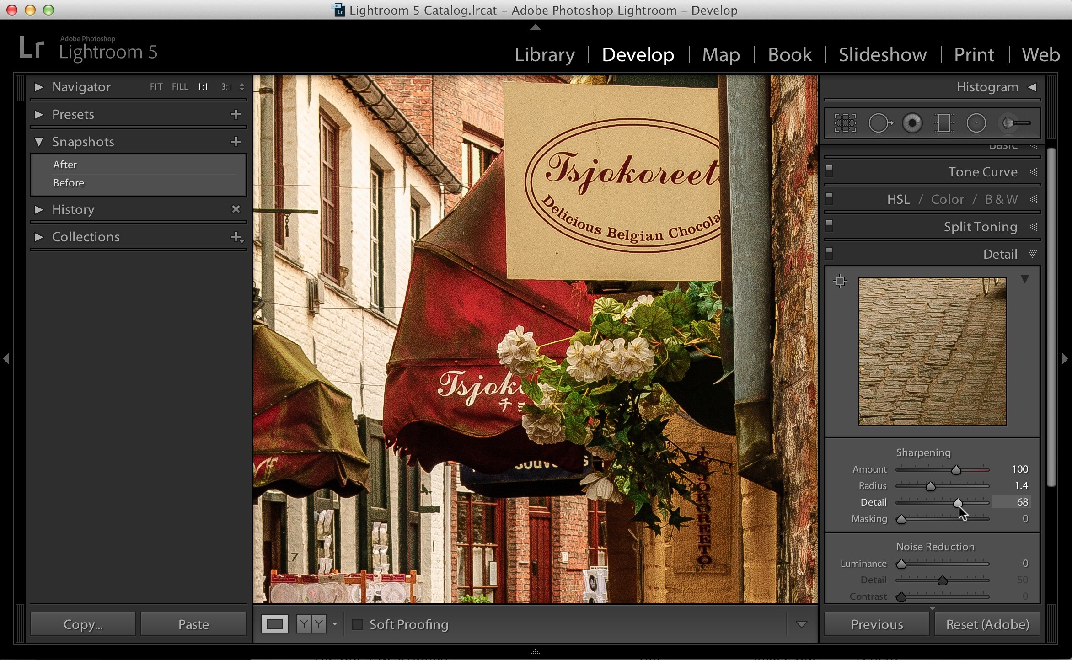Clear History with the X icon
This screenshot has height=660, width=1072.
pyautogui.click(x=236, y=209)
